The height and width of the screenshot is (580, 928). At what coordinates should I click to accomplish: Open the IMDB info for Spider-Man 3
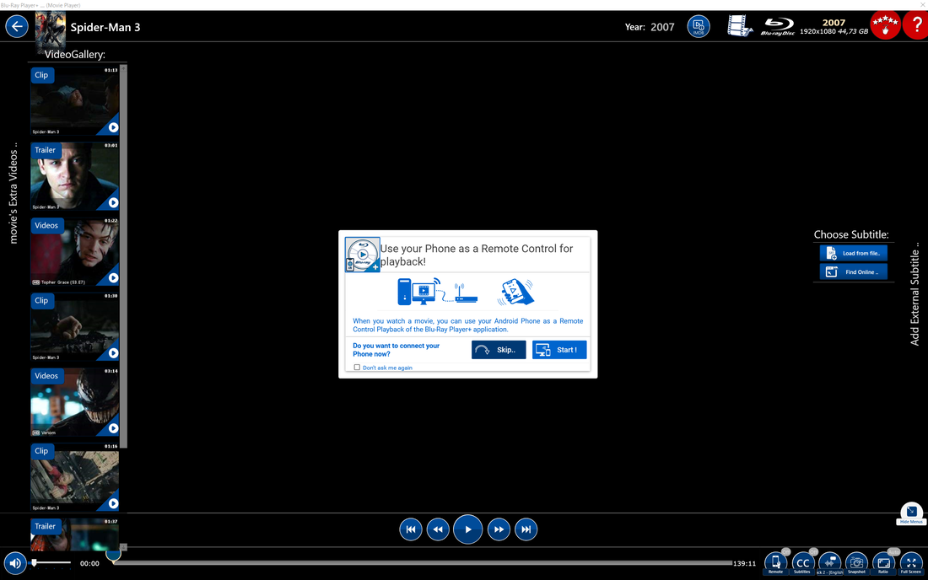click(x=699, y=27)
